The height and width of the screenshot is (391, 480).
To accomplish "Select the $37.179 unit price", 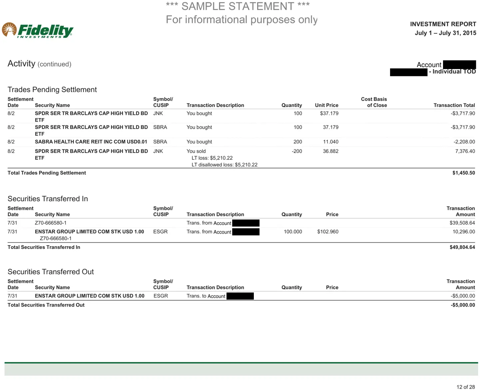I will coord(329,113).
